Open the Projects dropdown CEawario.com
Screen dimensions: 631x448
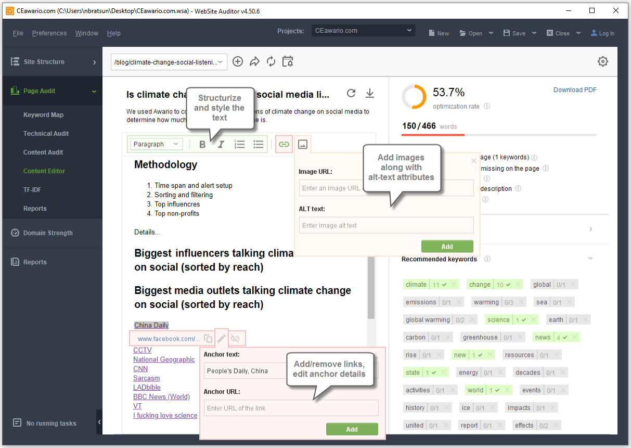click(364, 31)
